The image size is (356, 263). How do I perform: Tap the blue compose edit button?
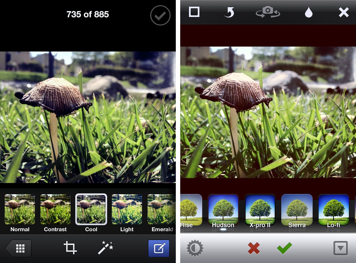[x=159, y=248]
